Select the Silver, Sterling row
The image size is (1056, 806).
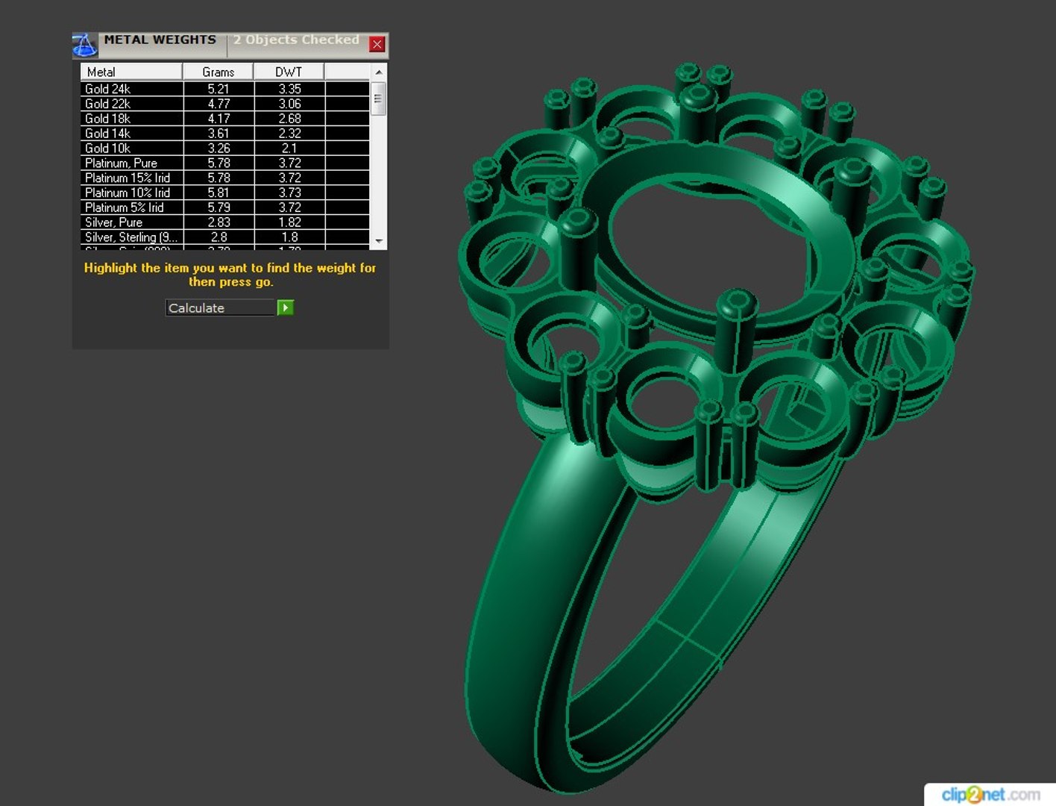click(225, 237)
